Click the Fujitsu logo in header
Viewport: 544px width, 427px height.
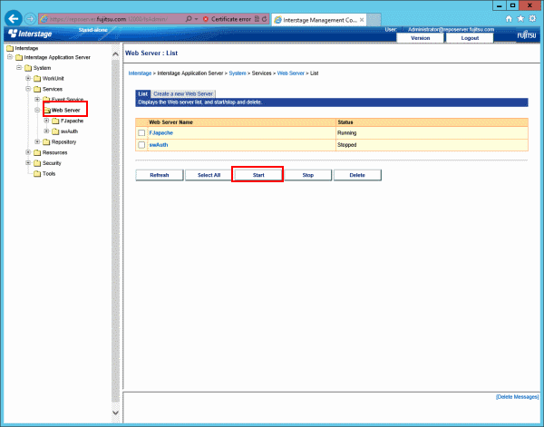click(527, 34)
